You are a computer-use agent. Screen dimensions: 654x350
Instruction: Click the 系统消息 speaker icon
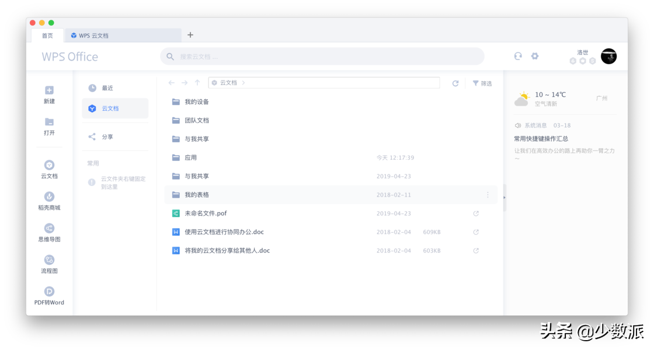(518, 125)
